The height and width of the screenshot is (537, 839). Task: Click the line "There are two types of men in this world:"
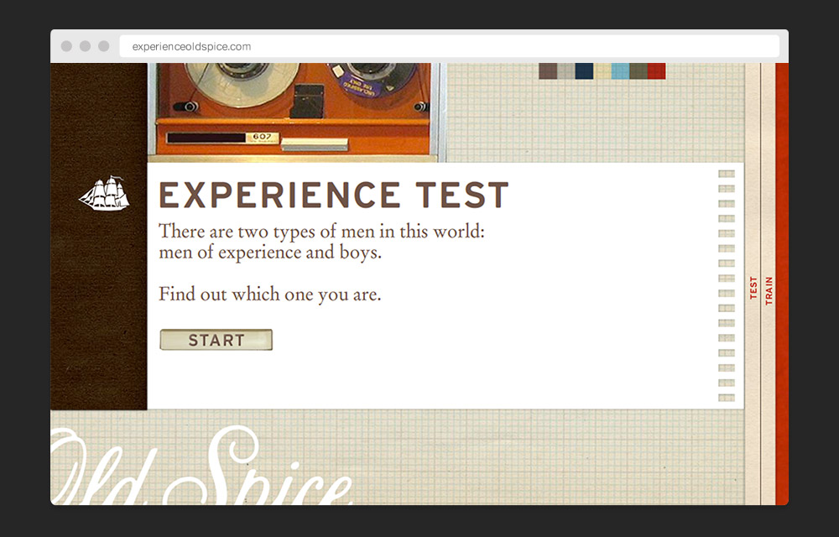(321, 232)
